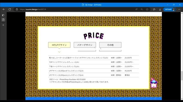Click the PRICE heading

click(x=94, y=36)
